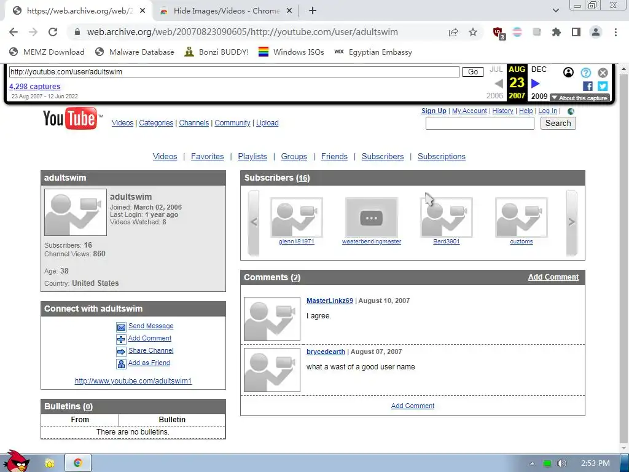The image size is (629, 472).
Task: Click the YouTube logo
Action: 72,119
